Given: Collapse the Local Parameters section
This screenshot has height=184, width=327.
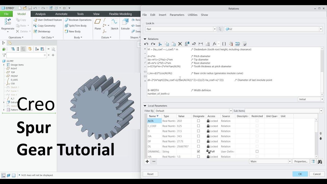Looking at the screenshot, I should (145, 106).
